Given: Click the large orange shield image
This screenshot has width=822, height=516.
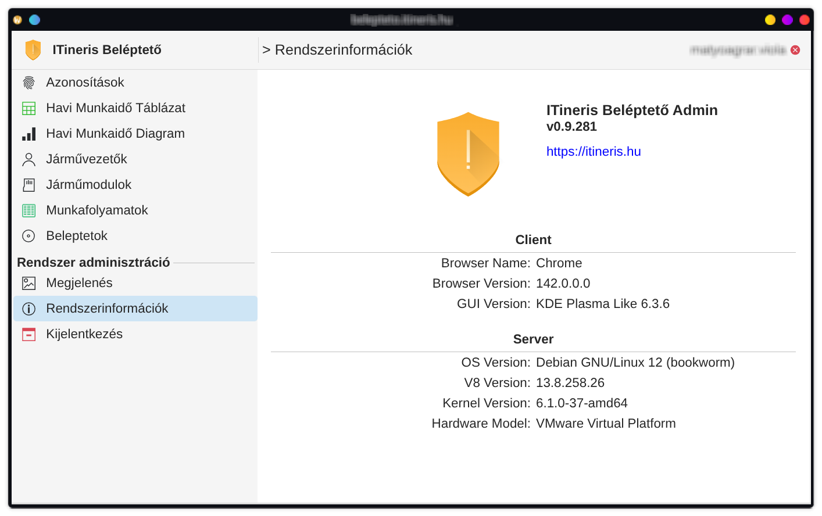Looking at the screenshot, I should (x=468, y=154).
